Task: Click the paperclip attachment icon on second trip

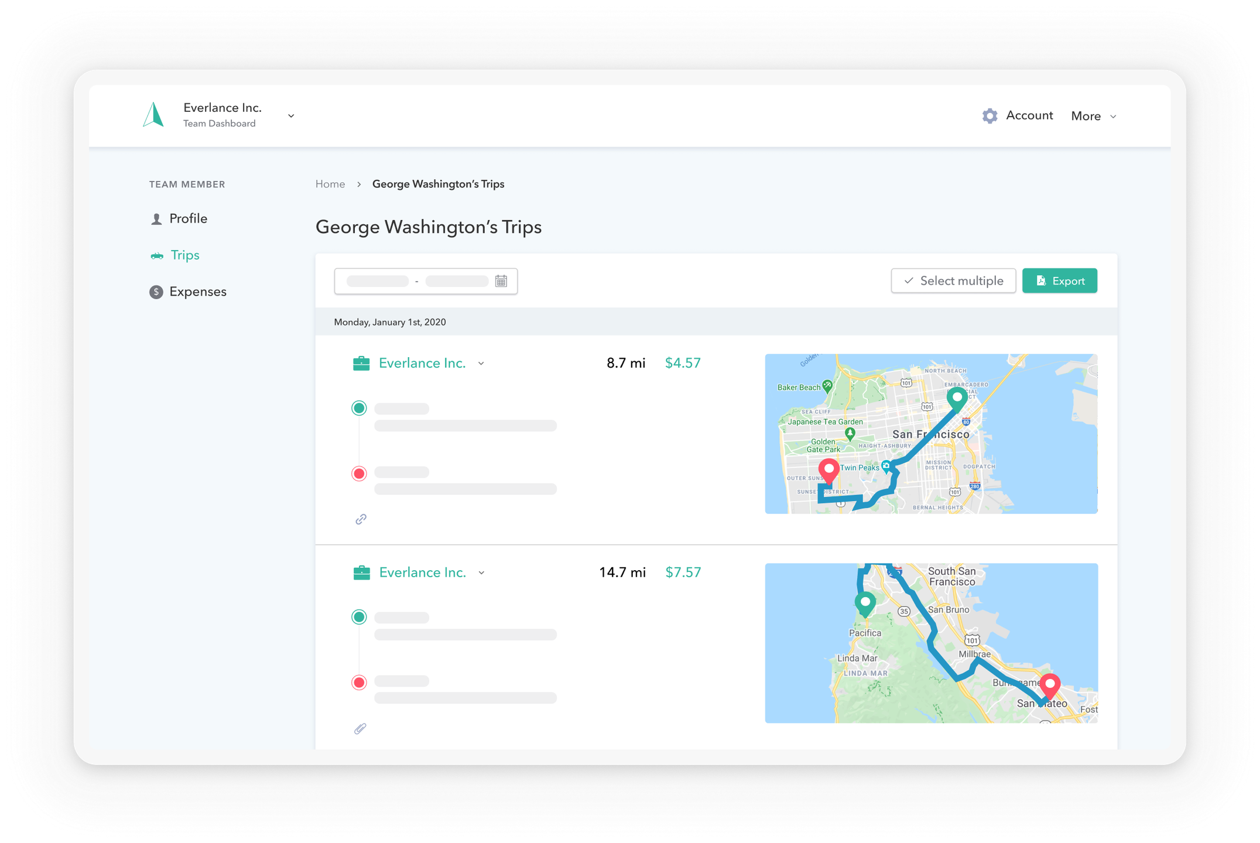Action: 360,729
